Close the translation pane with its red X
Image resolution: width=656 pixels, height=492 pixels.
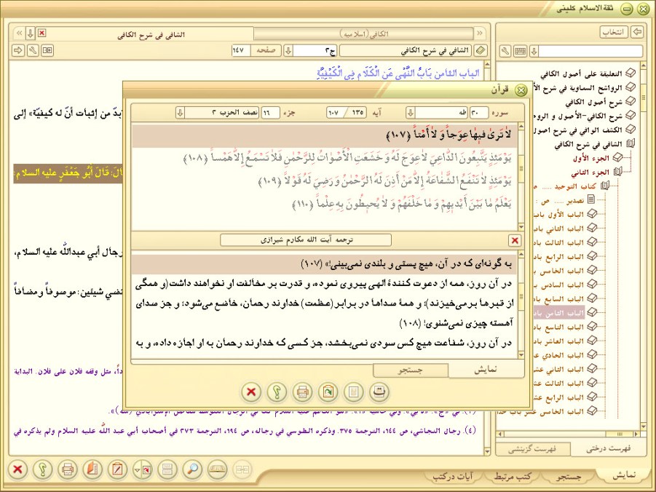(x=515, y=241)
